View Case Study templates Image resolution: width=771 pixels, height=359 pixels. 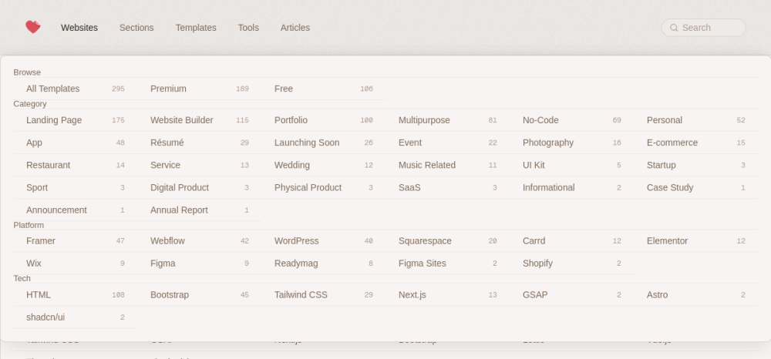(x=695, y=188)
